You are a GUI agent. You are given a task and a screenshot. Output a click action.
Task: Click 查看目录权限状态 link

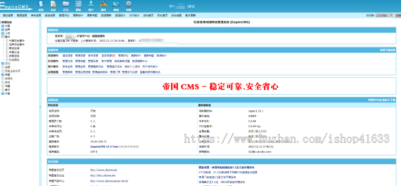point(150,72)
